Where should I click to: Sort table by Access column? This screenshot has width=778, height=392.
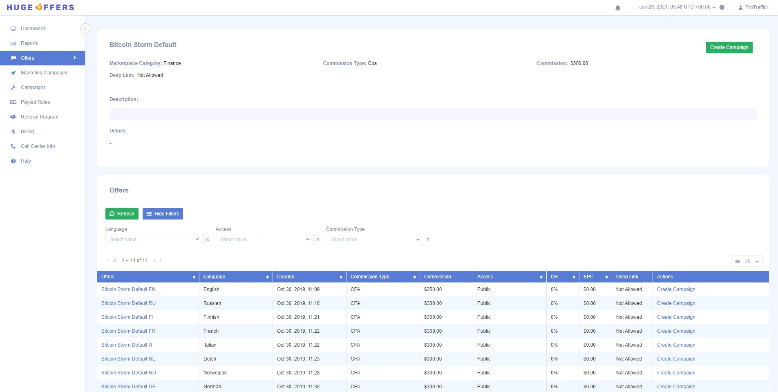[x=541, y=277]
